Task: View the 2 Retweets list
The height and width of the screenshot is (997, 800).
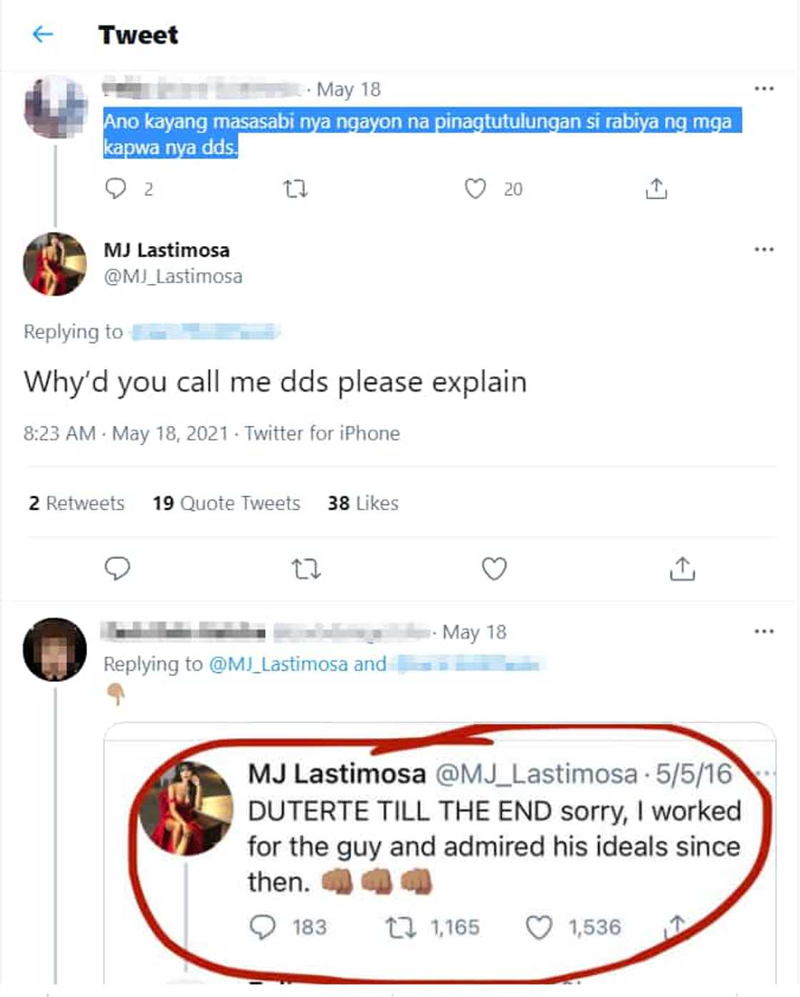Action: click(x=76, y=503)
